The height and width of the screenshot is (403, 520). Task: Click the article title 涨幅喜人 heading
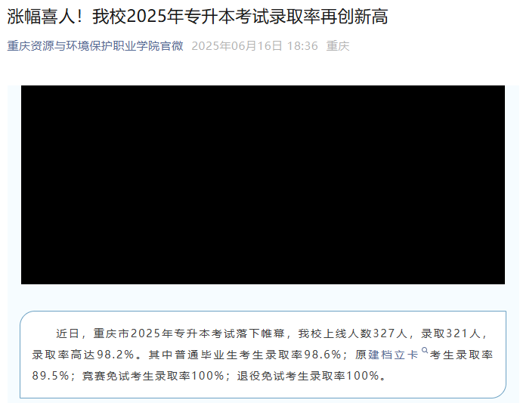(x=198, y=16)
